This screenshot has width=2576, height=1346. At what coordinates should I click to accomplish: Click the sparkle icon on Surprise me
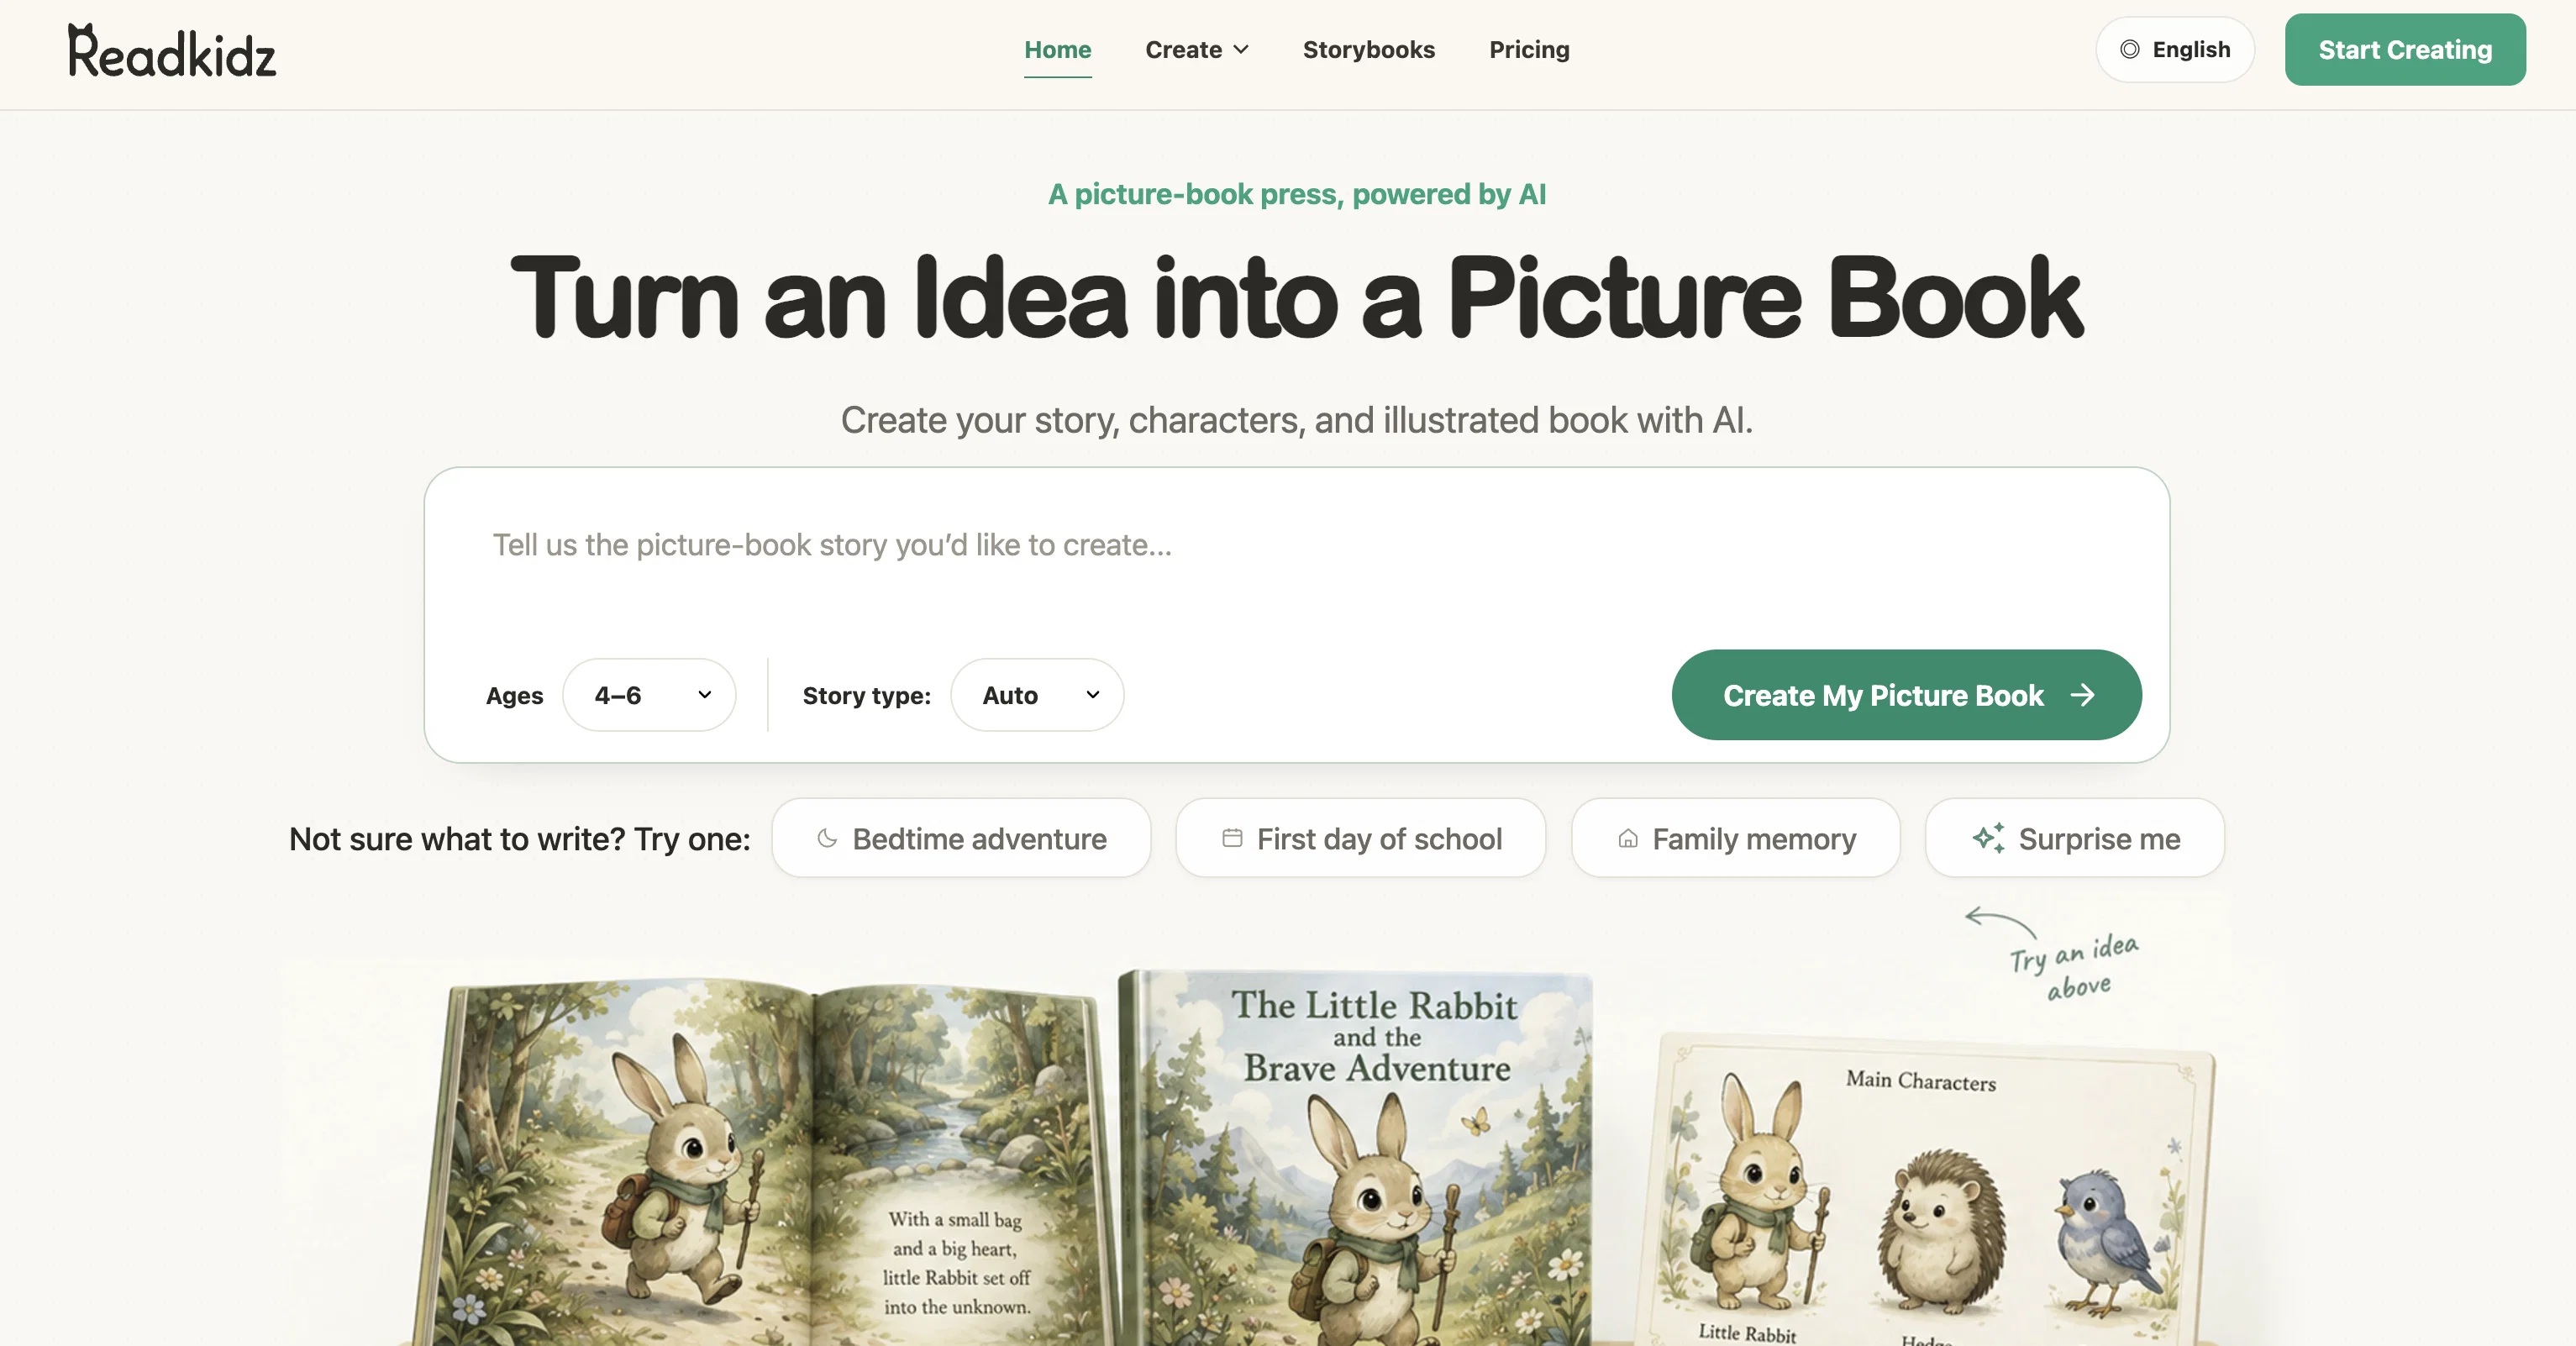click(1989, 838)
